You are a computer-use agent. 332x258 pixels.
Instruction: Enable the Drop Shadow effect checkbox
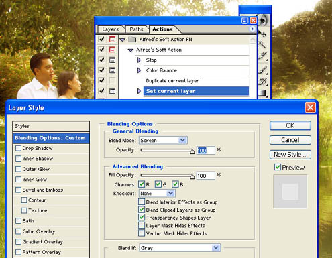pos(18,148)
